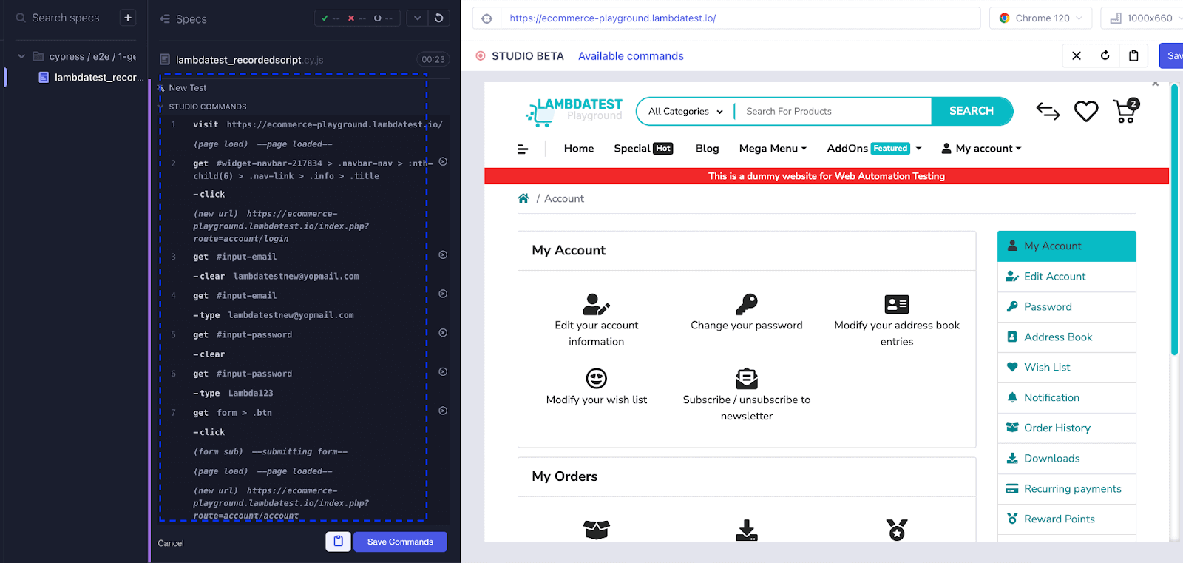
Task: Expand the Chrome 120 browser selector
Action: (x=1041, y=18)
